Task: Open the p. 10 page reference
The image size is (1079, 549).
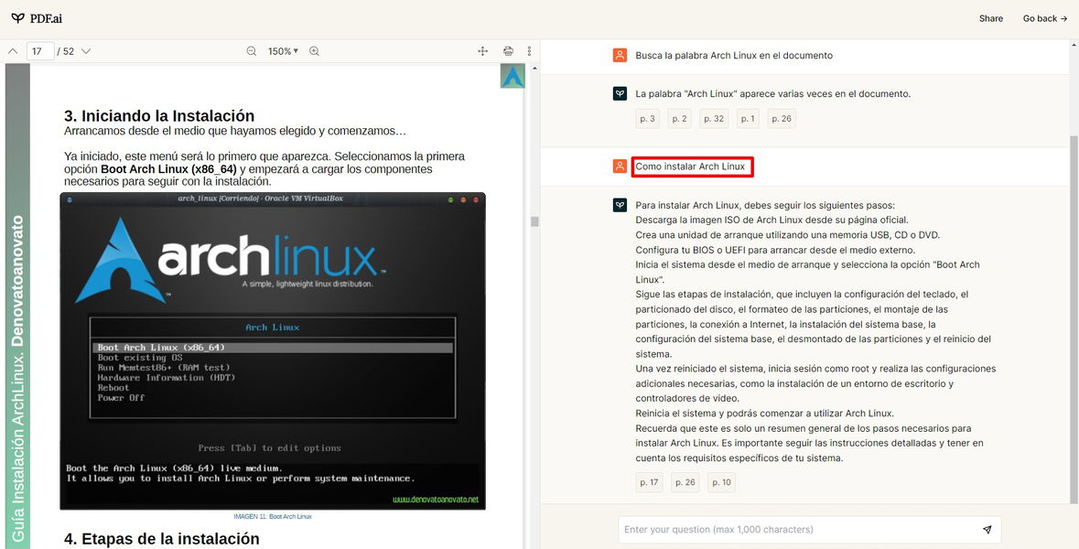Action: click(x=722, y=482)
